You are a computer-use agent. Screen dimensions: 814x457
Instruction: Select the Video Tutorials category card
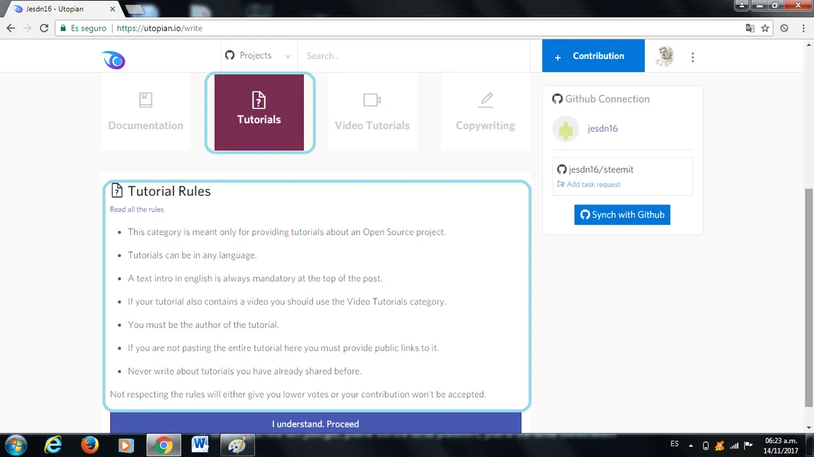[372, 112]
